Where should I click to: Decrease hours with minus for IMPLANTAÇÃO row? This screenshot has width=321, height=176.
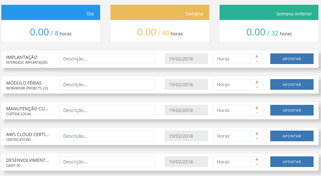pyautogui.click(x=257, y=61)
